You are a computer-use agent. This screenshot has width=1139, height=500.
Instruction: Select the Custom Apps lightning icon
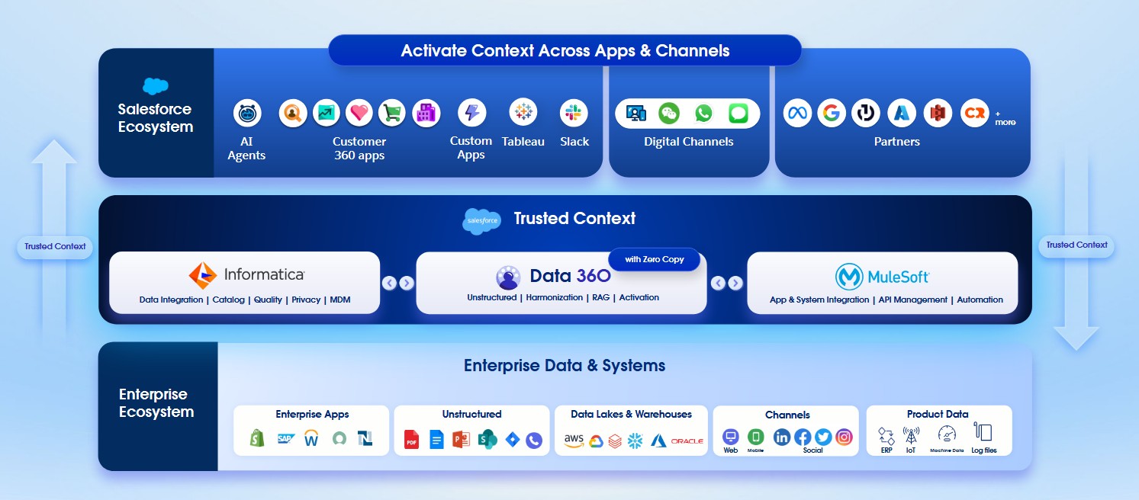[x=471, y=111]
